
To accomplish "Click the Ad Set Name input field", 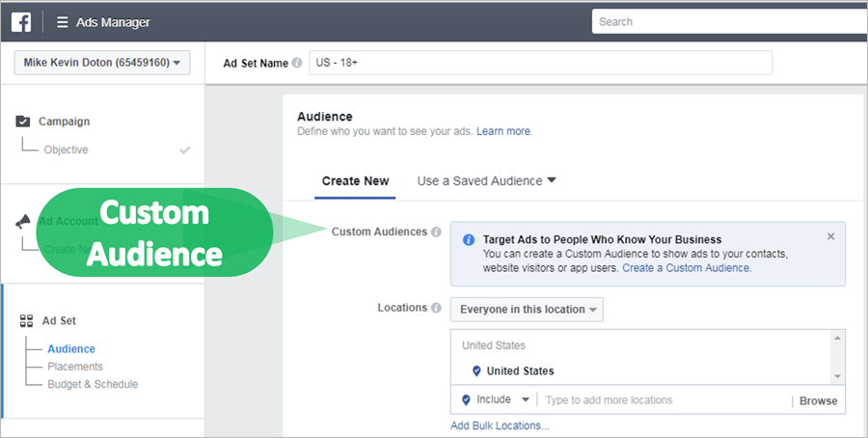I will 541,63.
